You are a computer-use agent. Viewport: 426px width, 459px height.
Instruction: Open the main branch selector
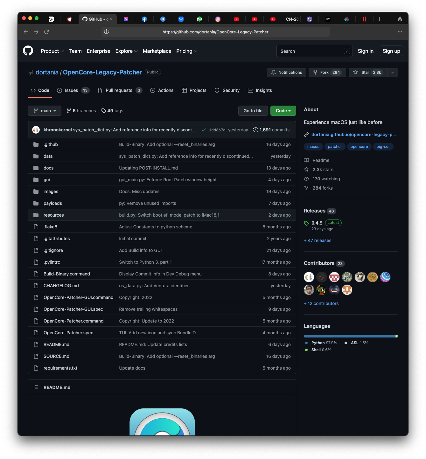(45, 111)
